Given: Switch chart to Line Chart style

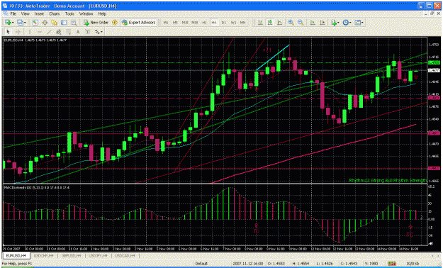Looking at the screenshot, I should tap(280, 23).
